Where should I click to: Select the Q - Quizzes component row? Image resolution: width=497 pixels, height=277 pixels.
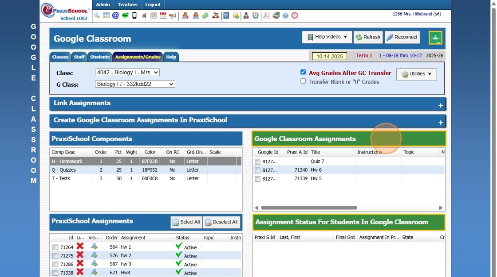point(146,170)
